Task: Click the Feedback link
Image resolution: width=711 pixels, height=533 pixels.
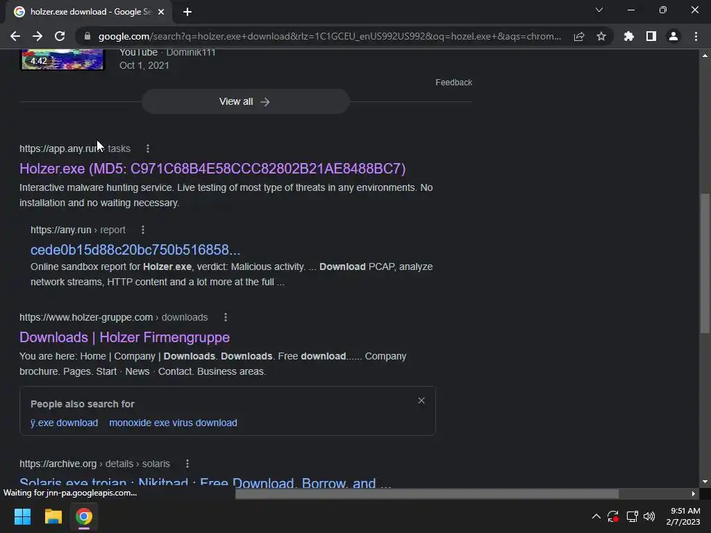Action: pyautogui.click(x=453, y=83)
